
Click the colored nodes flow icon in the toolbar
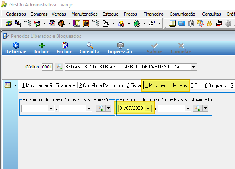(37, 23)
